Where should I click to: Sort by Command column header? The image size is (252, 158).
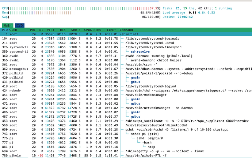(126, 30)
